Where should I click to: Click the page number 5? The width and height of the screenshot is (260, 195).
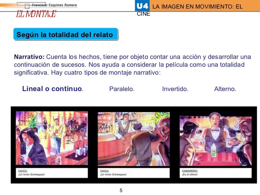coord(121,190)
